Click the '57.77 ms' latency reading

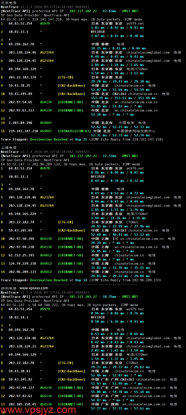pyautogui.click(x=99, y=409)
